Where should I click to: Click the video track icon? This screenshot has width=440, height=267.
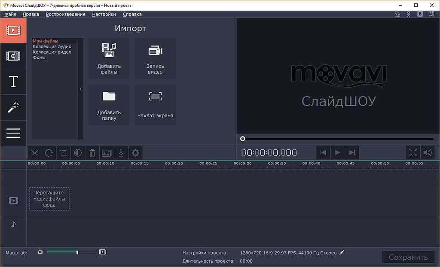point(13,200)
